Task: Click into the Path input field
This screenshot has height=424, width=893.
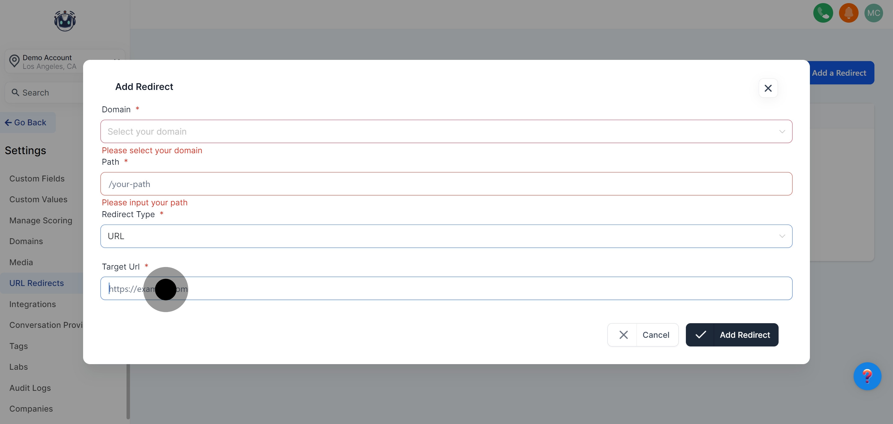Action: tap(446, 184)
